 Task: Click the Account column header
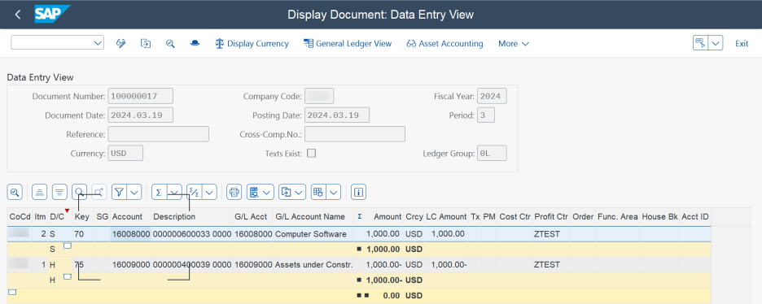130,217
